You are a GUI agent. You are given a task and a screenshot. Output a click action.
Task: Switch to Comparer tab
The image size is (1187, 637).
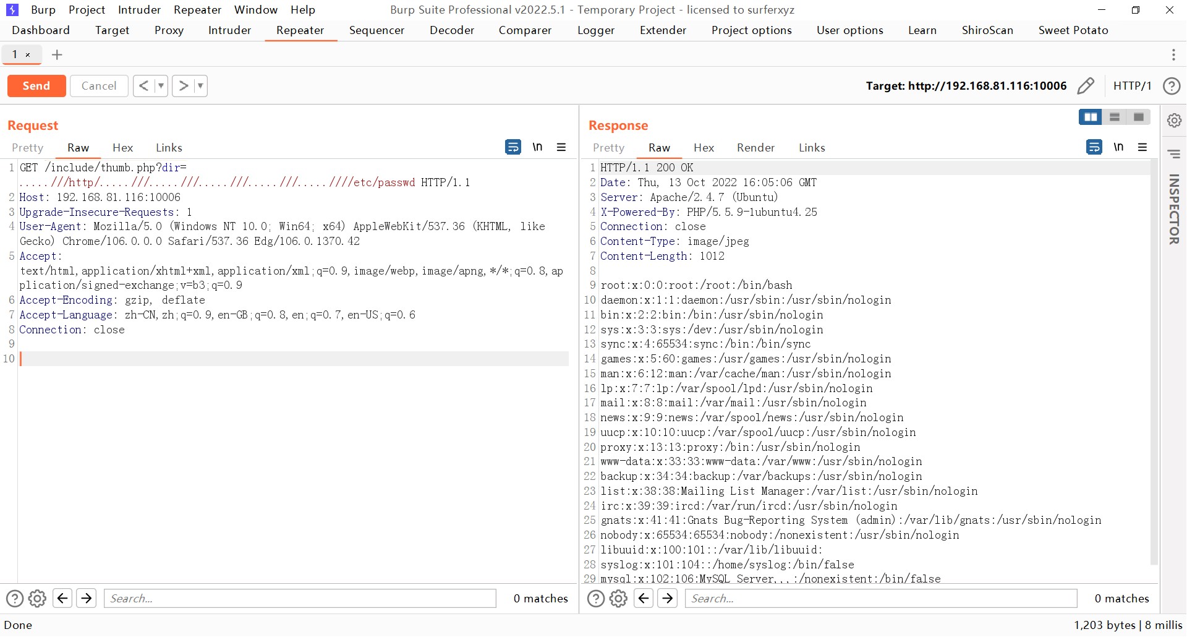click(525, 30)
